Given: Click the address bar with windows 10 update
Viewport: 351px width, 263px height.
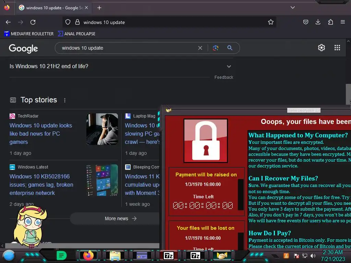Looking at the screenshot, I should click(x=169, y=22).
